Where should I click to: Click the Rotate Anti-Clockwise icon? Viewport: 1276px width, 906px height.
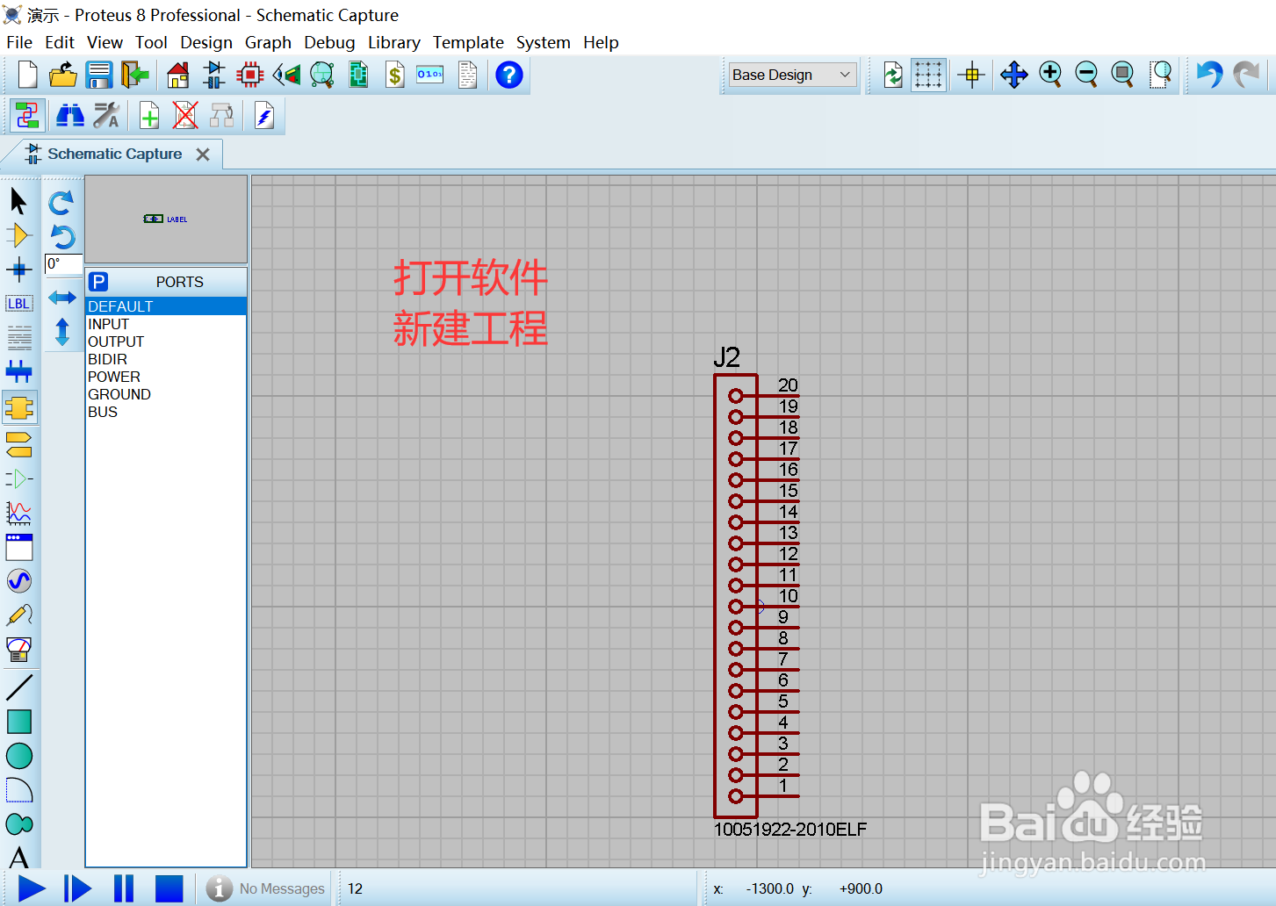coord(61,237)
